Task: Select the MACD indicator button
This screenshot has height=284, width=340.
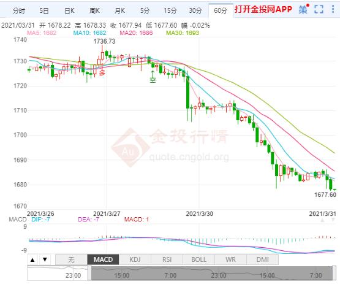Action: click(103, 259)
